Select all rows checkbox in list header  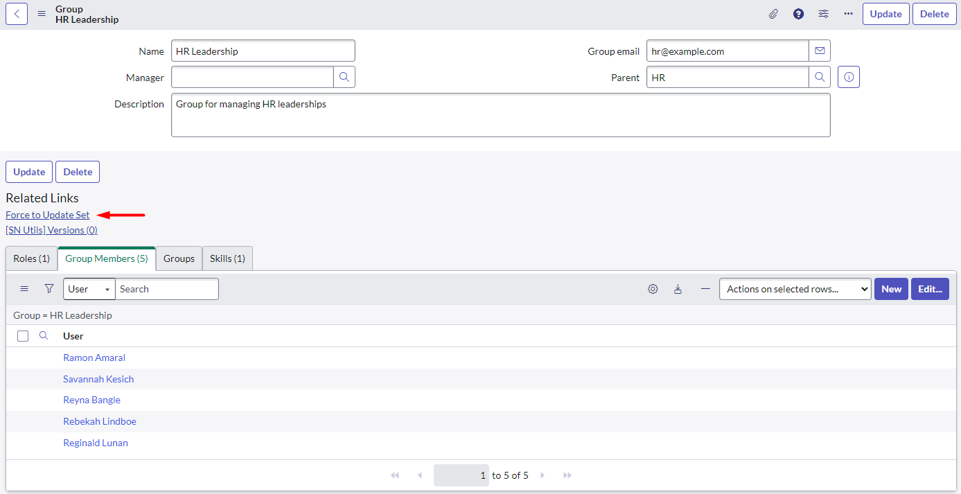23,336
